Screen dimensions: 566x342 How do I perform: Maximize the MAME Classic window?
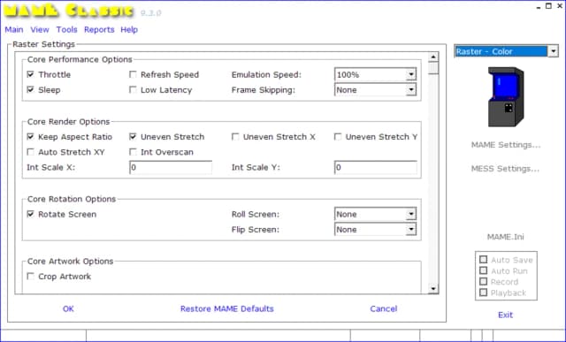pyautogui.click(x=548, y=6)
